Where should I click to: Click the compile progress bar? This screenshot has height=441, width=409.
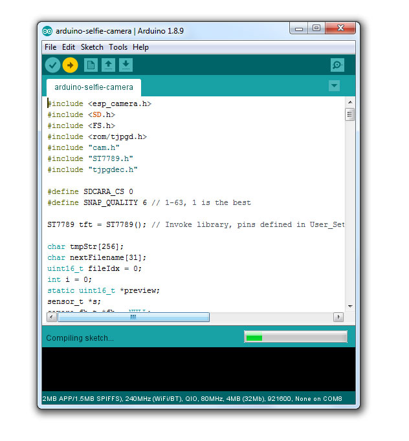[x=296, y=337]
